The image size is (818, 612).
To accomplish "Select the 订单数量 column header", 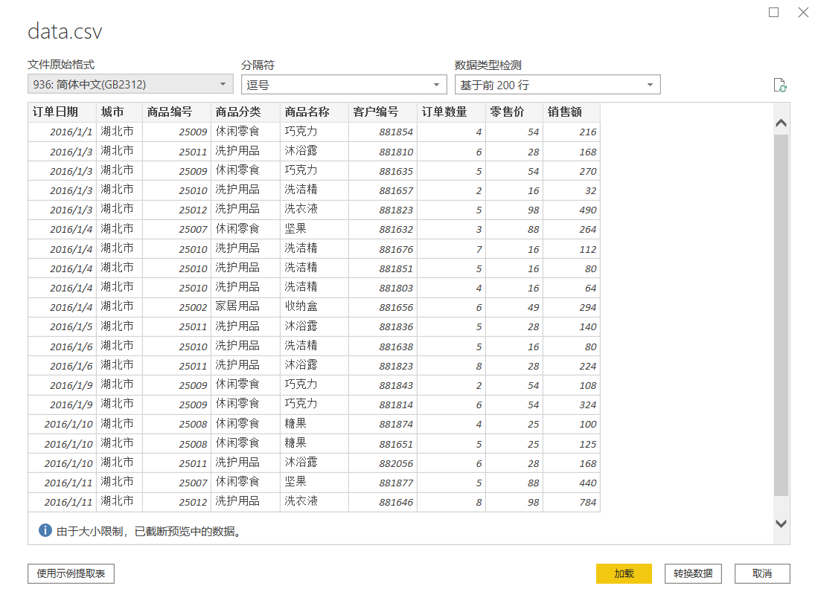I will pyautogui.click(x=451, y=112).
